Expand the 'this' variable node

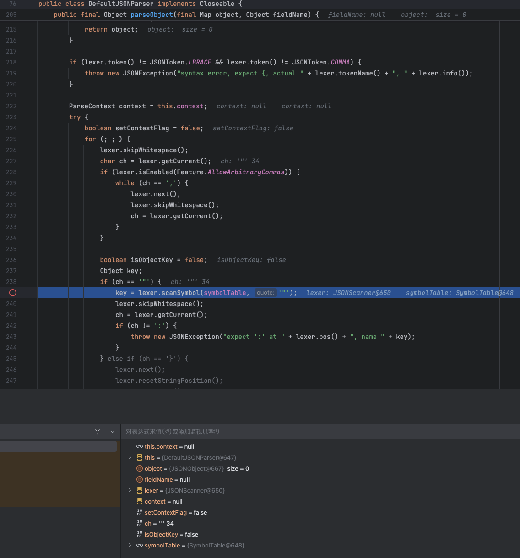coord(130,457)
